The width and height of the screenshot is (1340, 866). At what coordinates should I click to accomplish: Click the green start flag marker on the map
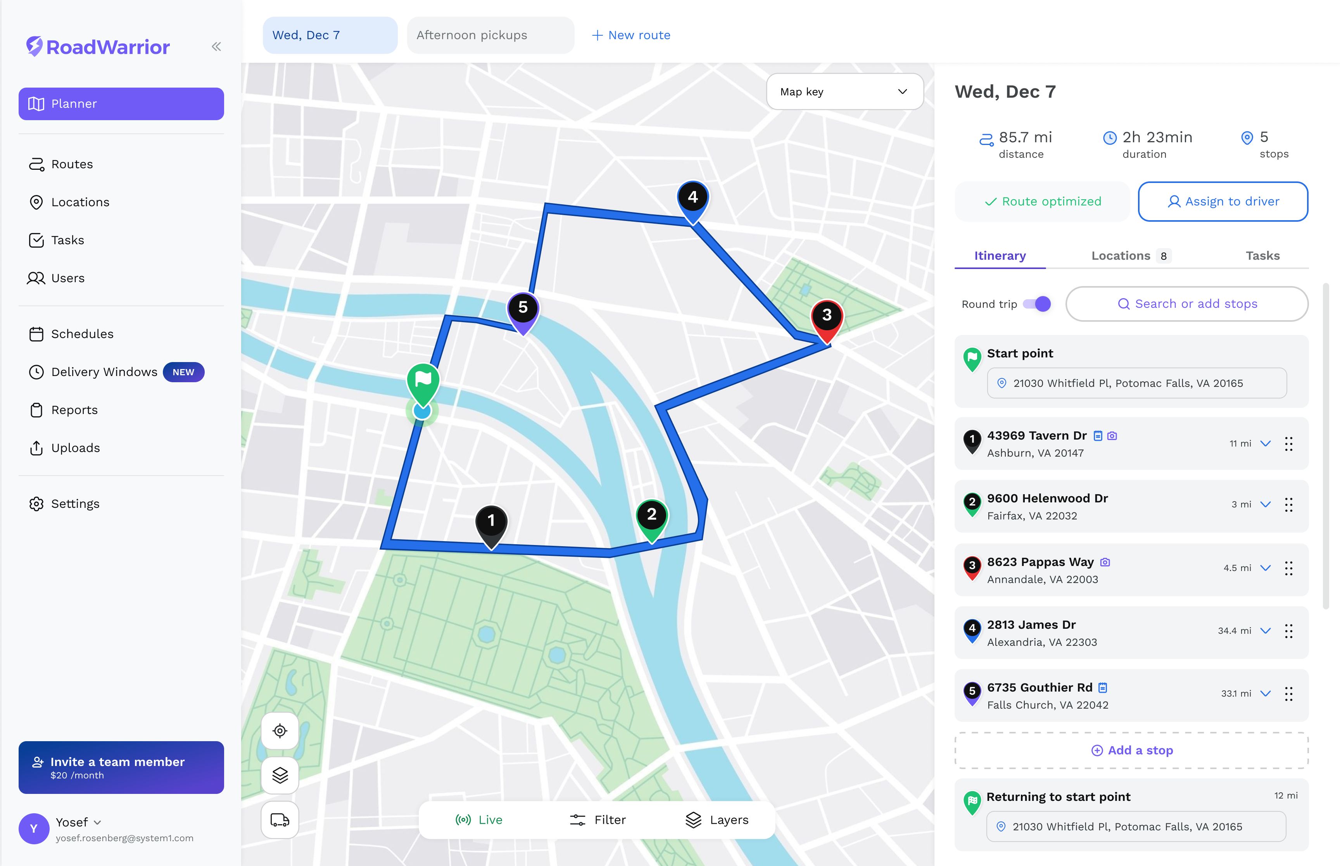(423, 385)
